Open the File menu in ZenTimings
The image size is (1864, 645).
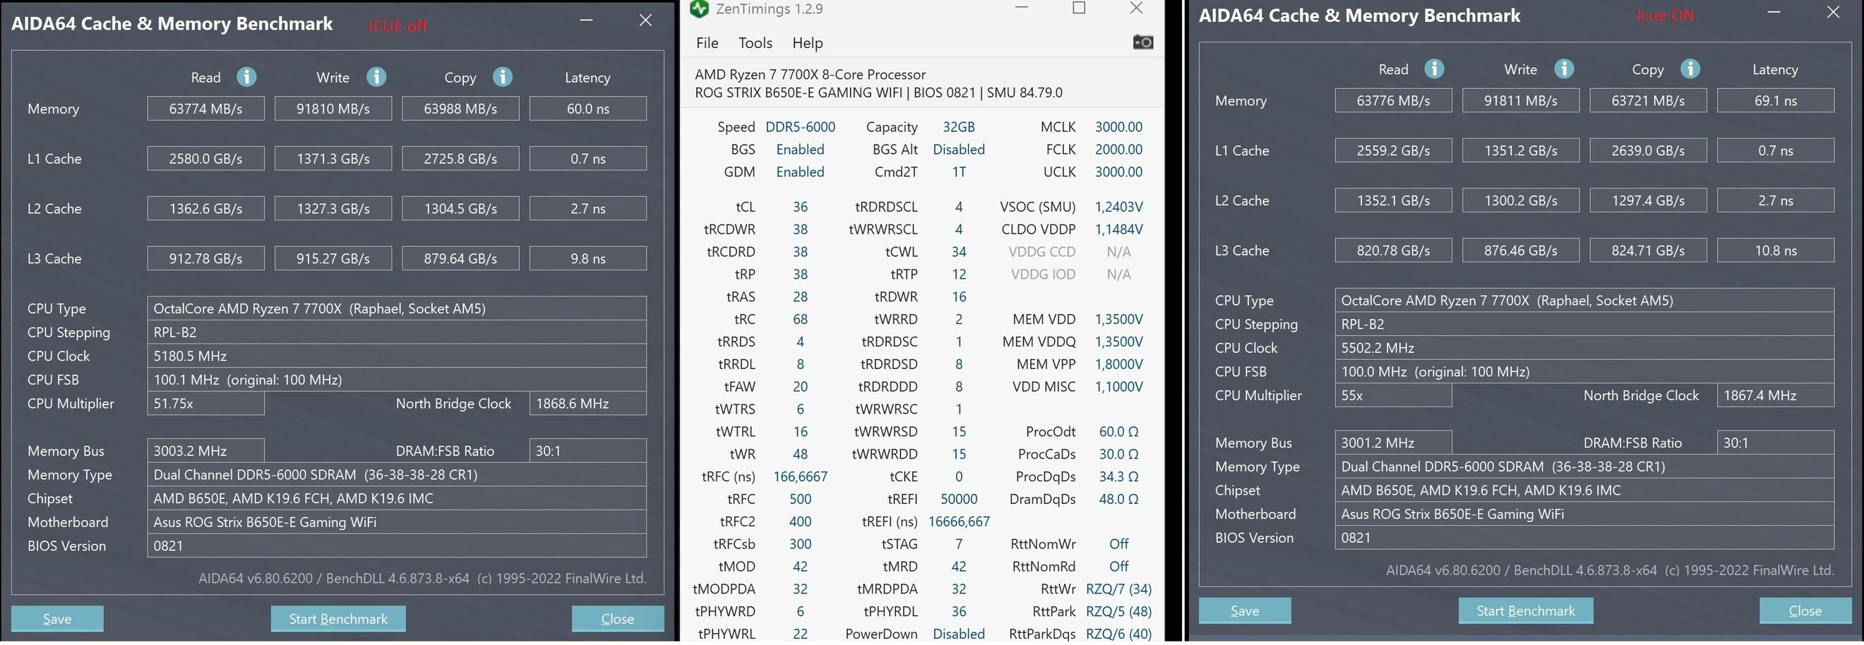pyautogui.click(x=707, y=42)
